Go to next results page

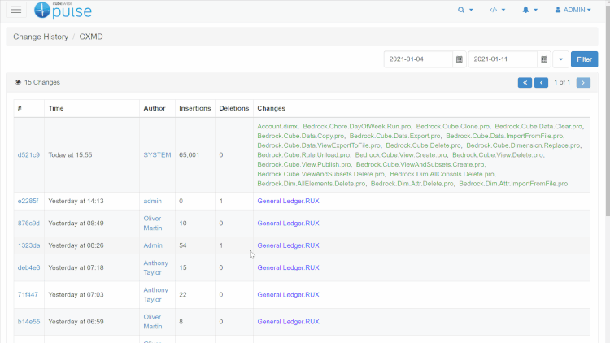[x=583, y=82]
